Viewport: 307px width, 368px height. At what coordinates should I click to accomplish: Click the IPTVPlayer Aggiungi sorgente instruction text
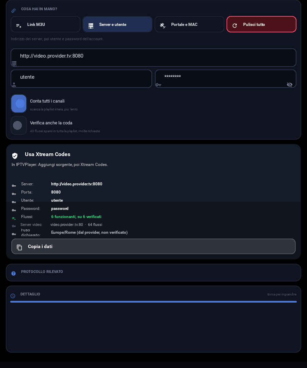click(x=60, y=165)
